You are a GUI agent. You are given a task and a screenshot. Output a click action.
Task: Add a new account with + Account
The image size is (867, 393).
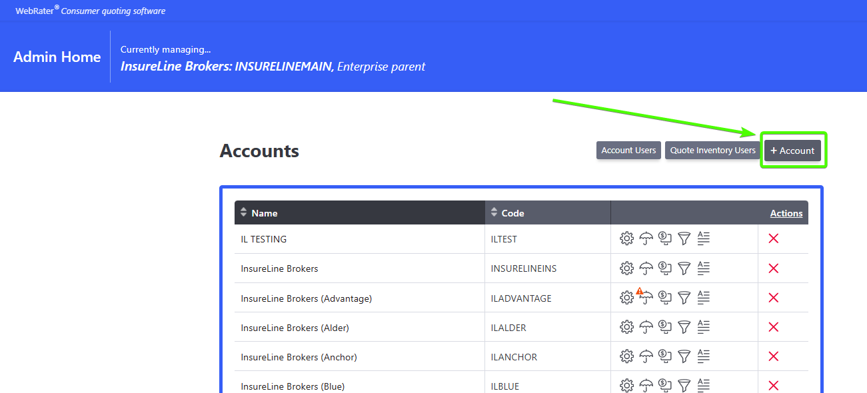(x=792, y=151)
